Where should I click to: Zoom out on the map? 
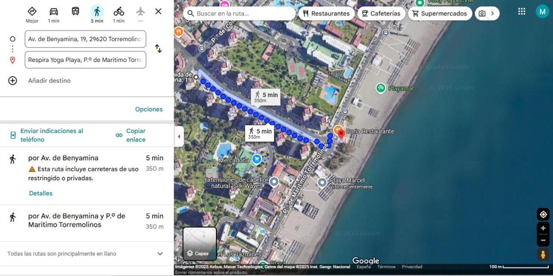click(543, 240)
